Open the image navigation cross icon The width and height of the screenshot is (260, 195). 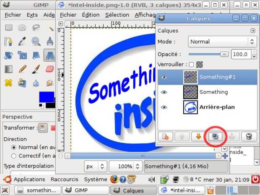coord(225,156)
